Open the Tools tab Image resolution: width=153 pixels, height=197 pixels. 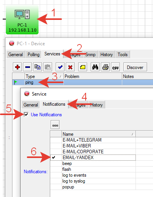(x=123, y=55)
